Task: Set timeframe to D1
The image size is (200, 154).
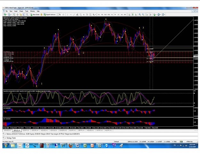Action: (118, 15)
